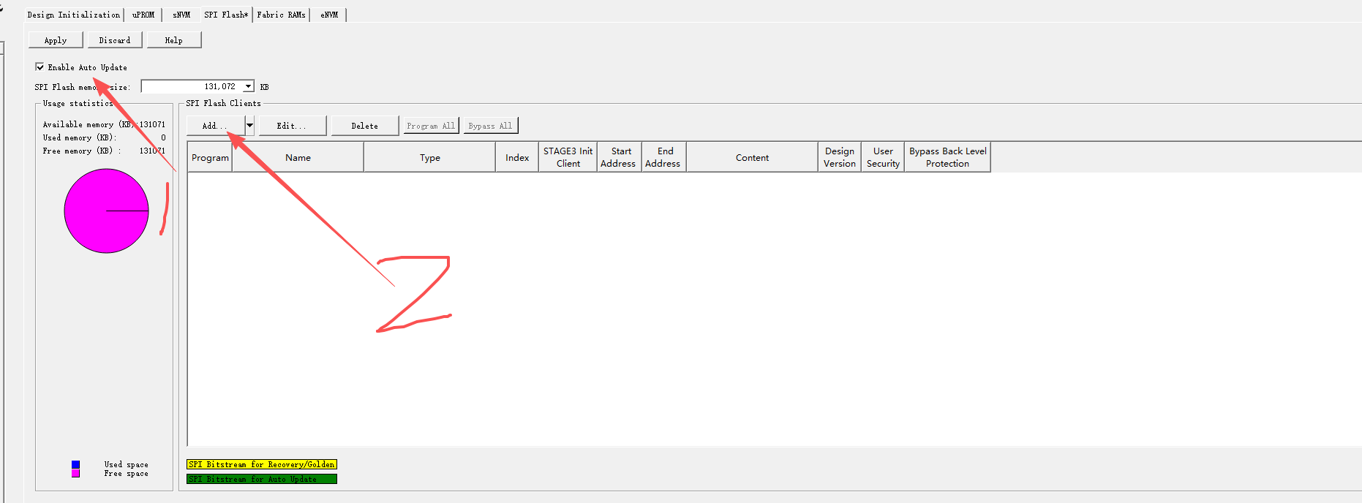The height and width of the screenshot is (503, 1362).
Task: Click the Start Address column header
Action: pyautogui.click(x=619, y=157)
